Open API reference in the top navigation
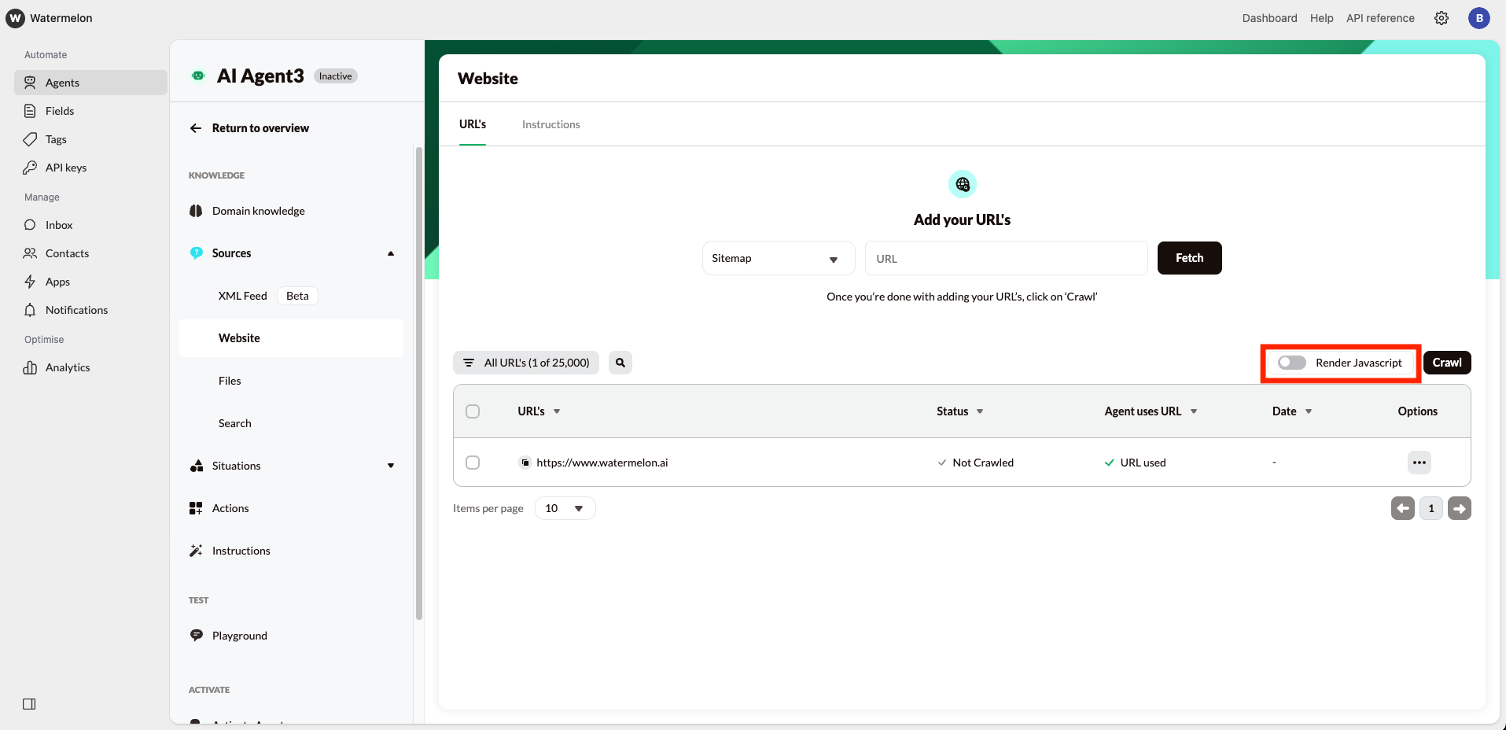1506x730 pixels. (1379, 17)
